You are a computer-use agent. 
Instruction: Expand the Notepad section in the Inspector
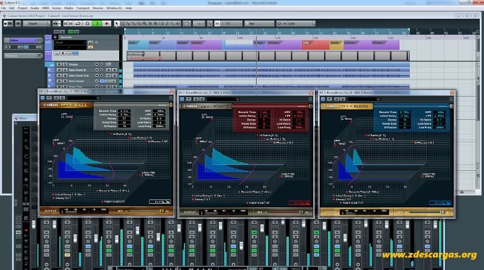[x=40, y=55]
